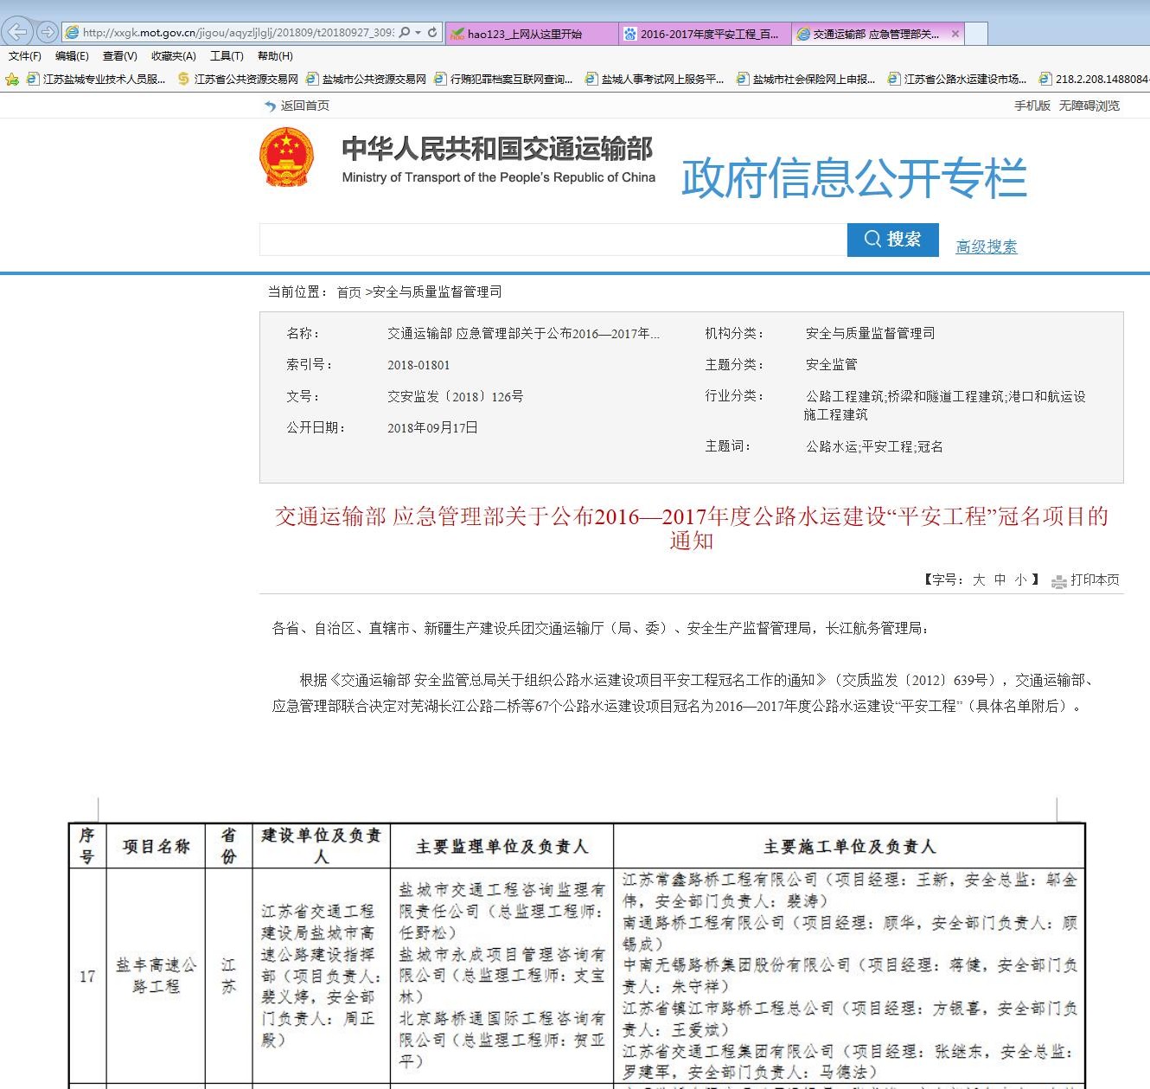Click the add-to-favorites star icon
Image resolution: width=1150 pixels, height=1089 pixels.
coord(12,80)
